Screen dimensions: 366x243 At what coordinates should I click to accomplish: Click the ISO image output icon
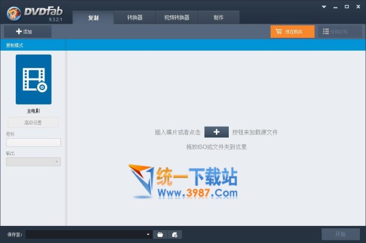click(x=174, y=234)
